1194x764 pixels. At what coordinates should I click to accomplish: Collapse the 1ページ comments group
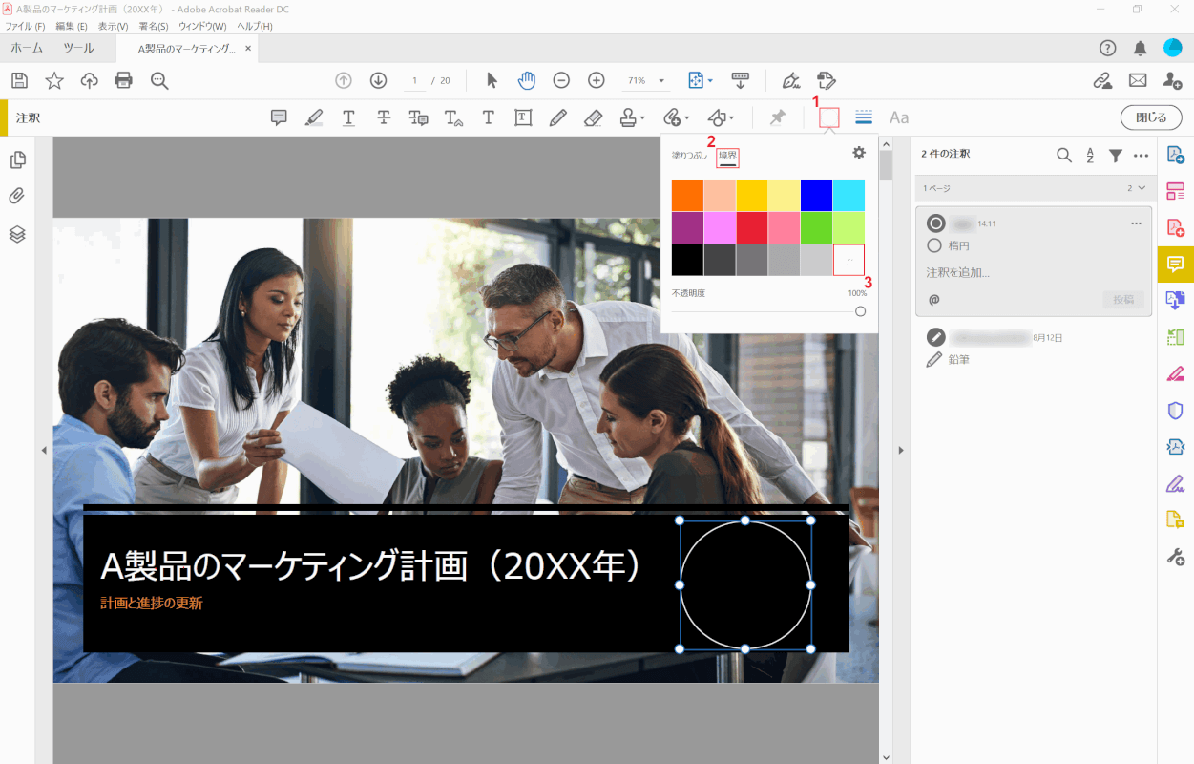click(x=1142, y=188)
